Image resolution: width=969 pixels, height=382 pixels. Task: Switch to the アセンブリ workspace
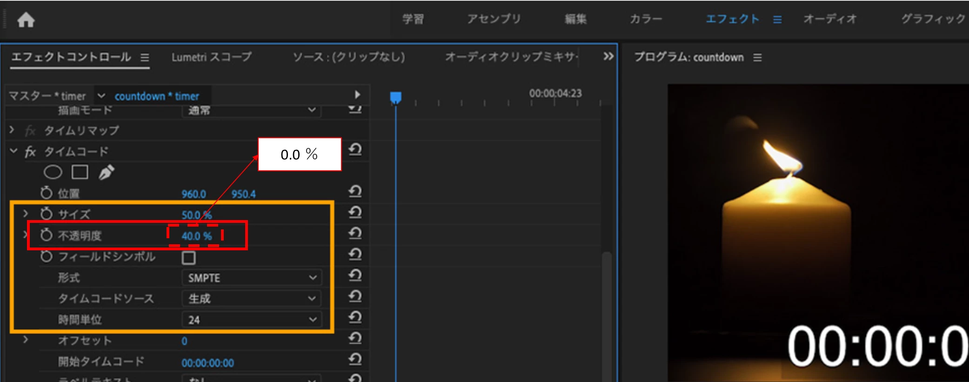click(494, 19)
